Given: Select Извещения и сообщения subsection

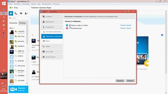Looking at the screenshot, I should (x=52, y=36).
